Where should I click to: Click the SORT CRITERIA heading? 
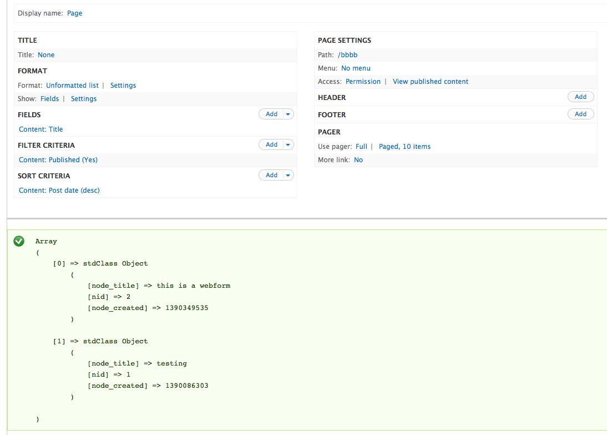point(44,176)
